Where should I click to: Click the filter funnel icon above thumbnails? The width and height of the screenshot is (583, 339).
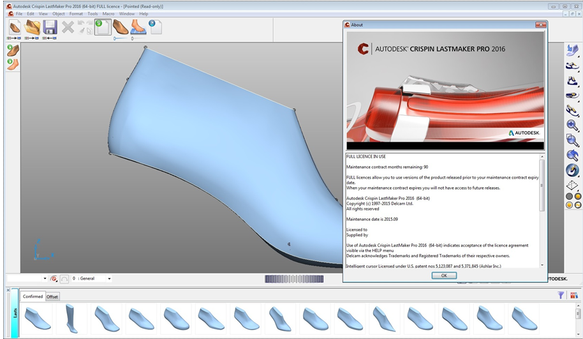(561, 295)
